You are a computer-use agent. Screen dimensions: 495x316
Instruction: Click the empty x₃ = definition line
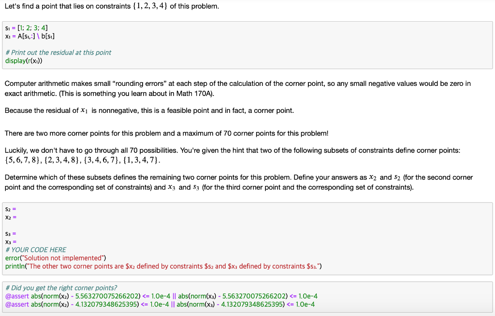(10, 241)
